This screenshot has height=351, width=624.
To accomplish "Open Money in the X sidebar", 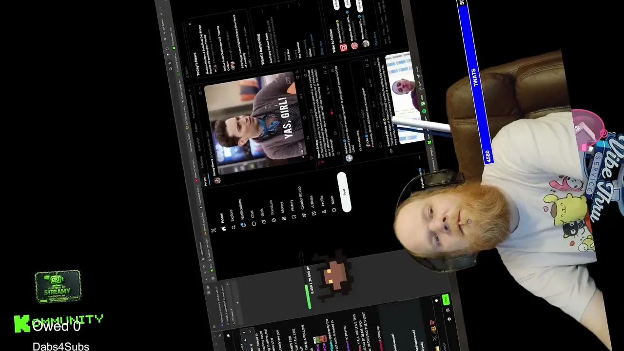I will click(x=283, y=211).
